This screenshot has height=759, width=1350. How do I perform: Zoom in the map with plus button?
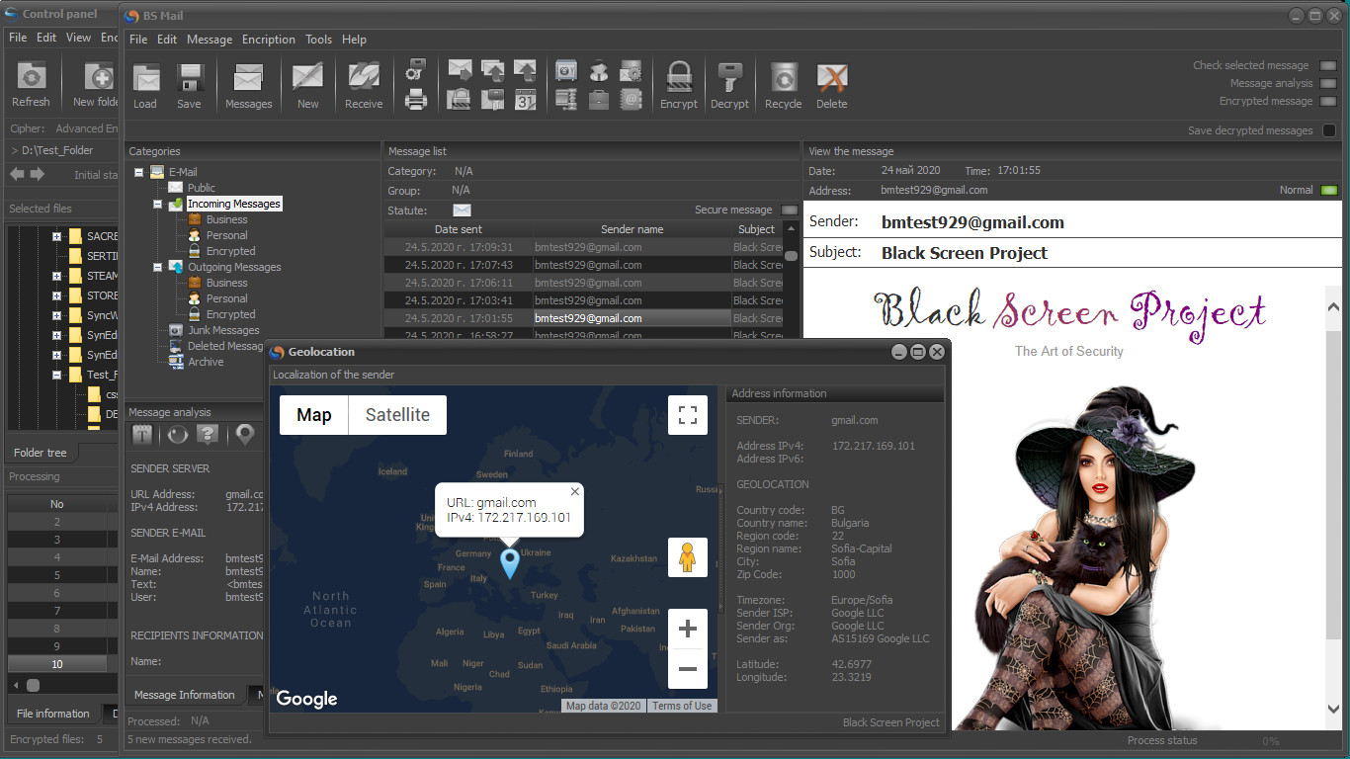point(688,629)
